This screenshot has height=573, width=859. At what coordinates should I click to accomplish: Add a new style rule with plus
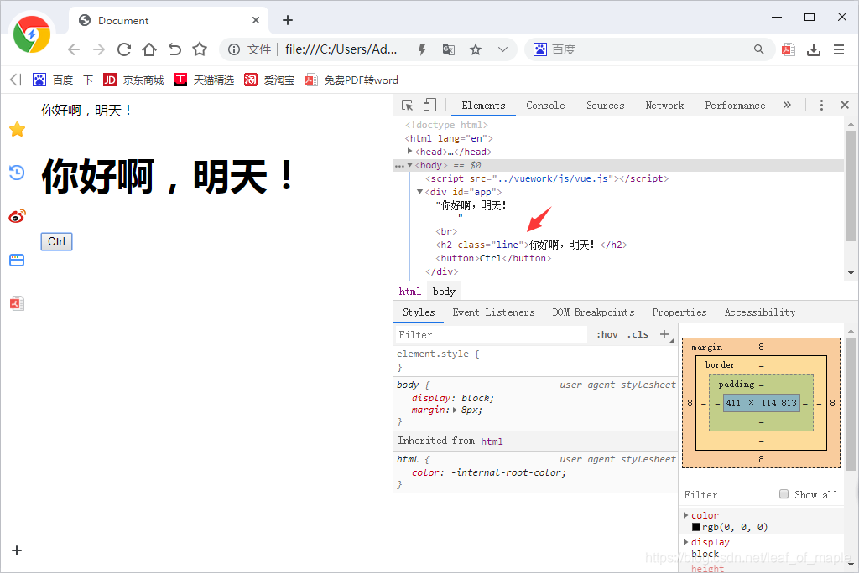(x=664, y=334)
